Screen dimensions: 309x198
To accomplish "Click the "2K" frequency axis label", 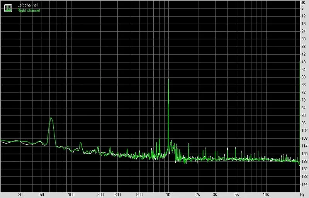I will 198,195.
